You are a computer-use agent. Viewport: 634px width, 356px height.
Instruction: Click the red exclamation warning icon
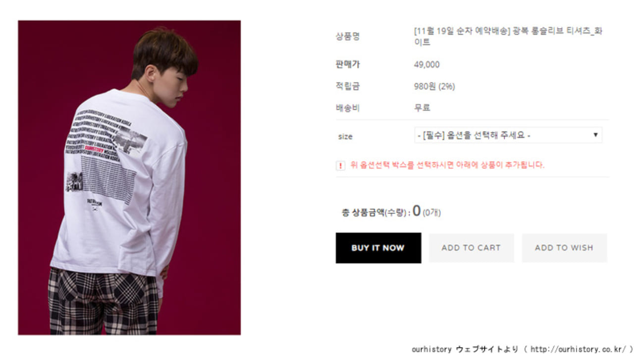(x=340, y=166)
